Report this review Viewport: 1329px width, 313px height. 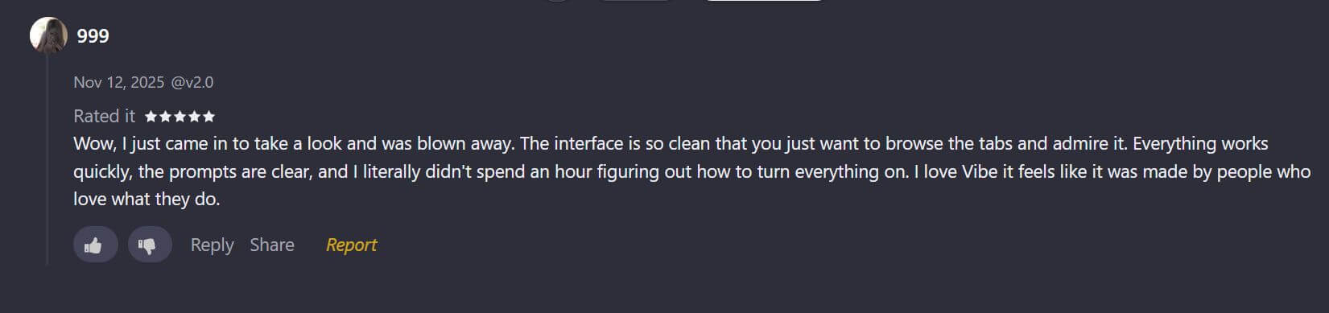point(351,245)
